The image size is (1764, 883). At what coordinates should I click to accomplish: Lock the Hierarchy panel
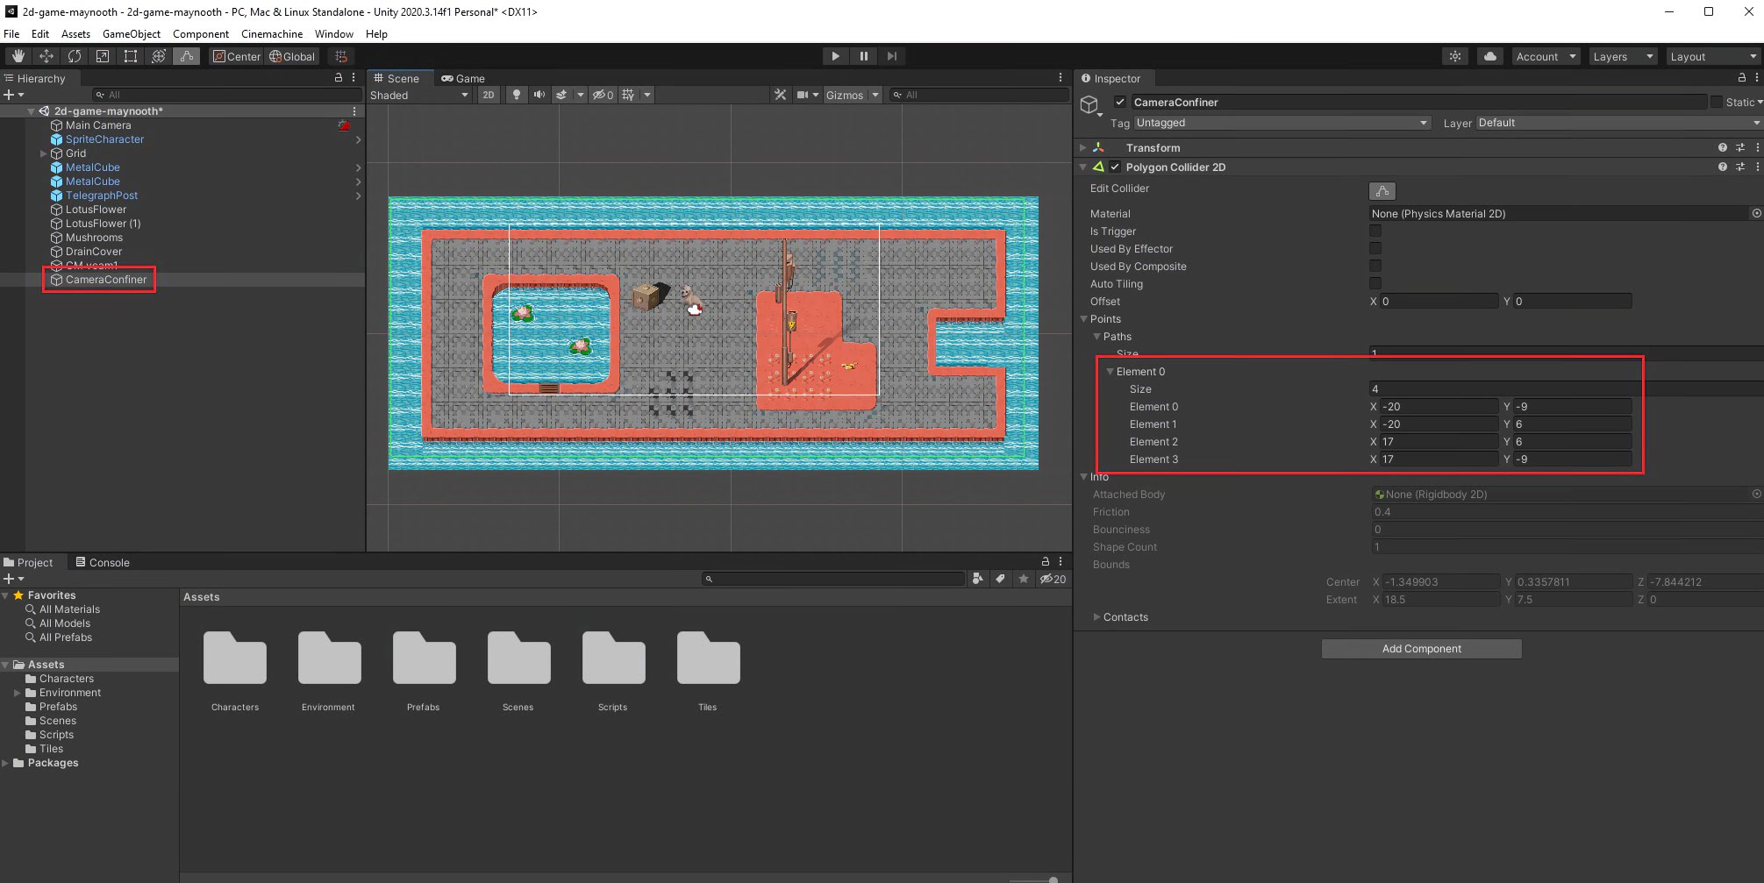tap(339, 78)
